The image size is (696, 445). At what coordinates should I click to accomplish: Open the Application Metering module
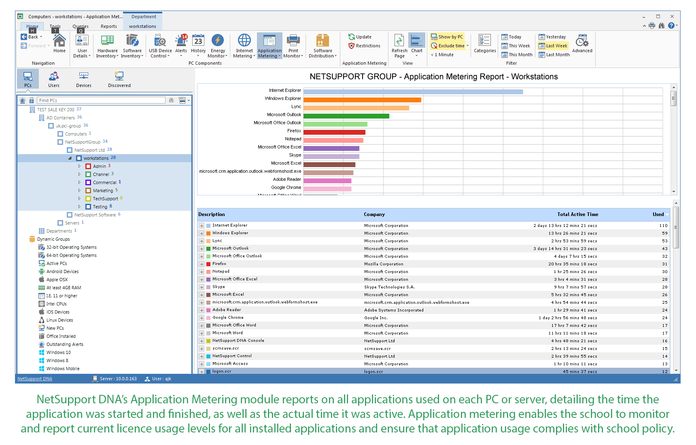269,45
